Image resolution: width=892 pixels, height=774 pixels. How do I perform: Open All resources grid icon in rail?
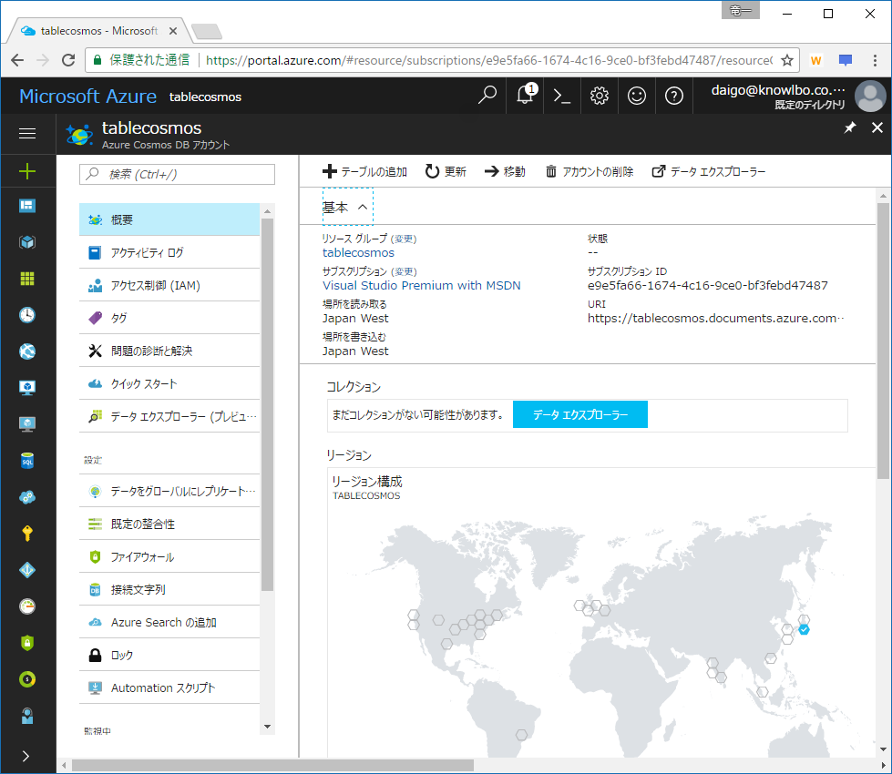(x=27, y=279)
